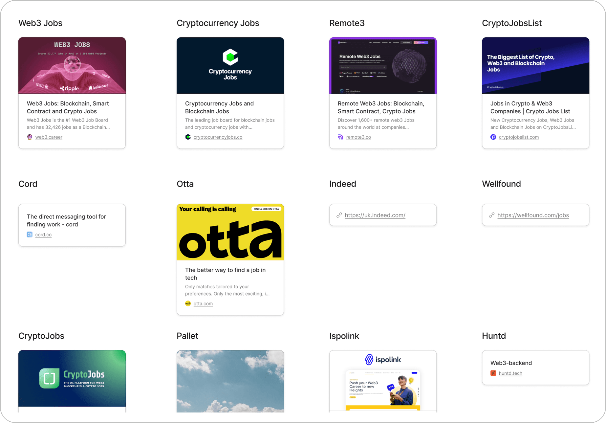Select the 'Otta' section heading
The image size is (606, 423).
pos(185,184)
